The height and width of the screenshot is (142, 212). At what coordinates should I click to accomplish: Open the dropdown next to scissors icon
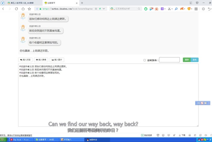tap(173, 9)
